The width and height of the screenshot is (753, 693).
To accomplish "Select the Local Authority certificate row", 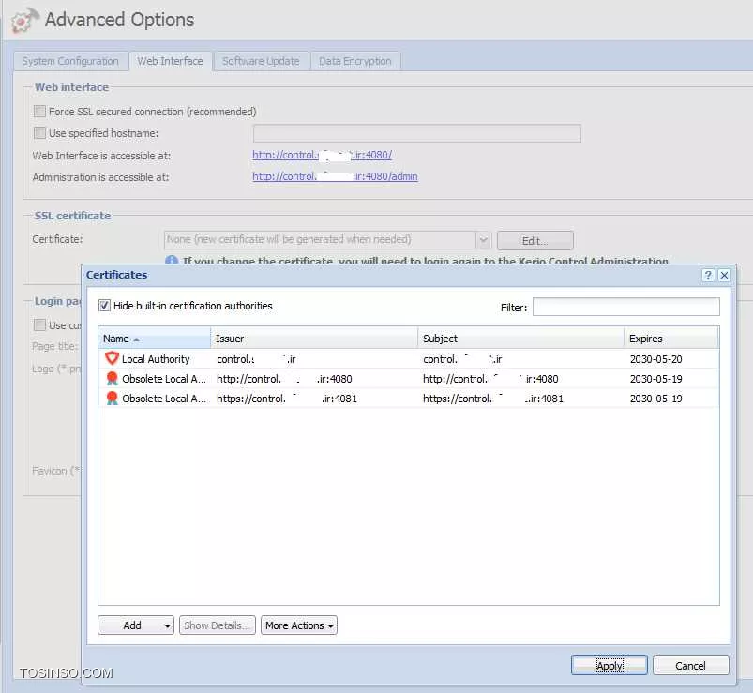I will [x=409, y=359].
